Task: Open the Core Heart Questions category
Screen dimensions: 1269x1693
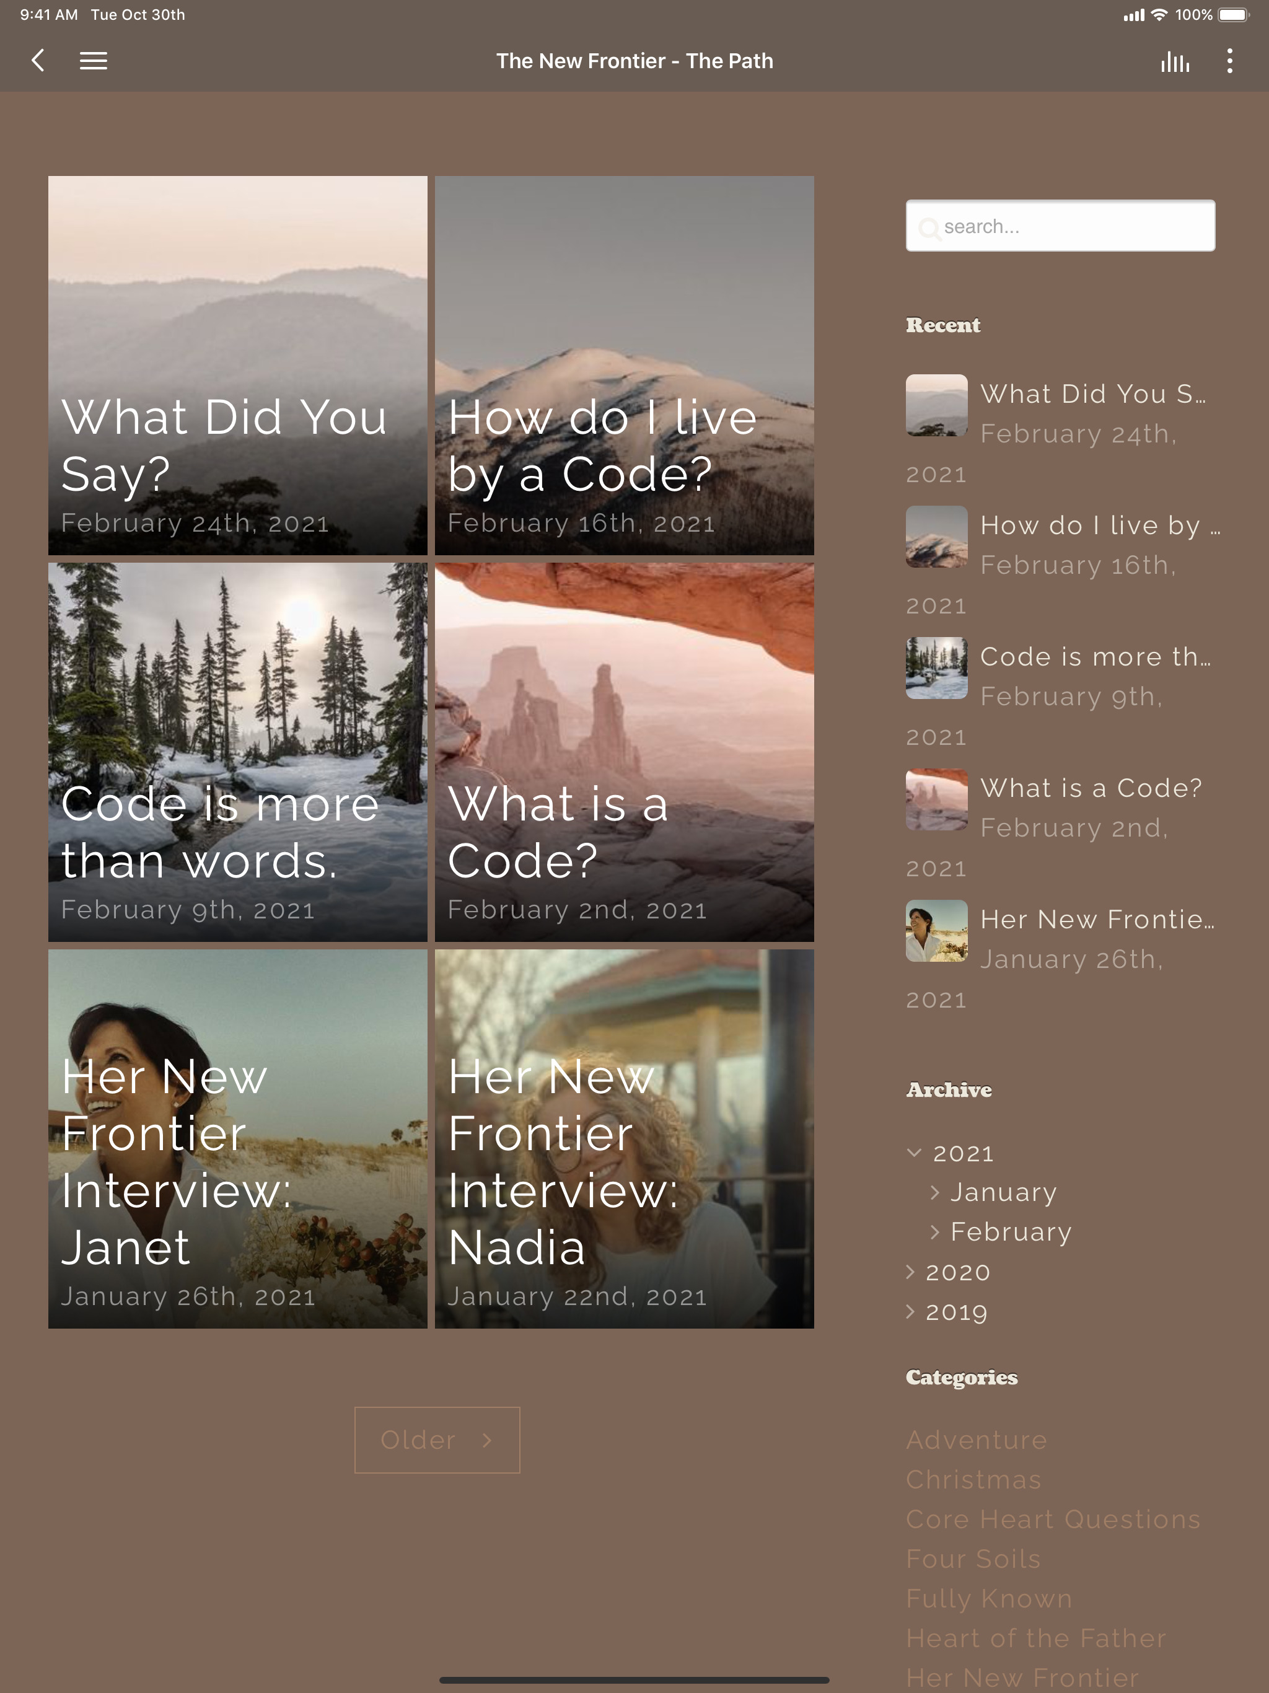Action: tap(1052, 1519)
